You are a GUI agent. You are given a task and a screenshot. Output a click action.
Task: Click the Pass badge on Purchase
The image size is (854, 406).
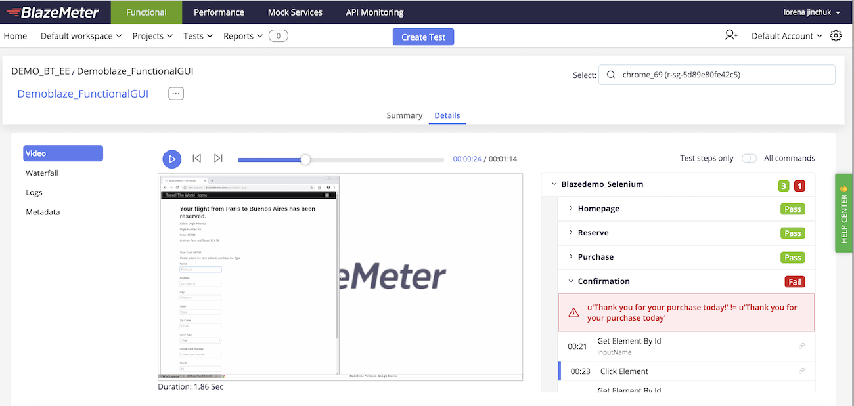[x=793, y=258]
